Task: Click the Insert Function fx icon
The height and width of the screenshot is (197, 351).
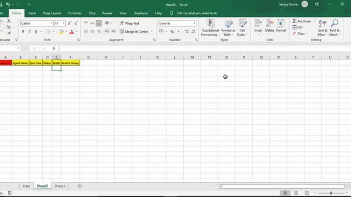Action: click(x=54, y=48)
